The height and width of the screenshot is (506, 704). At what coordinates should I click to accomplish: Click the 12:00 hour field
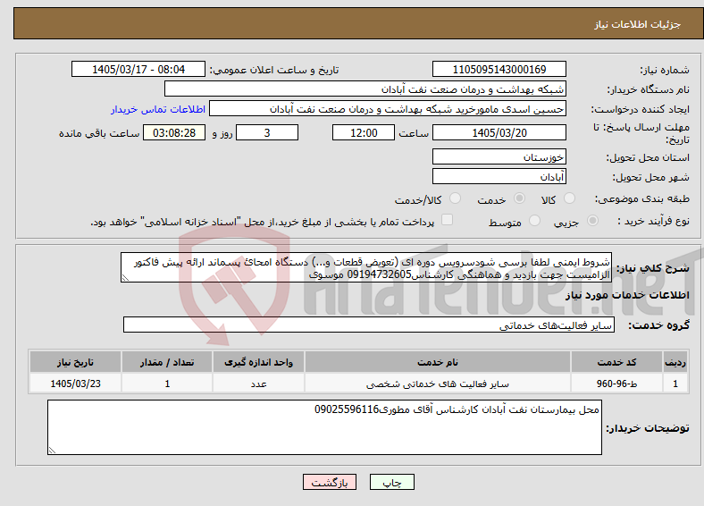tap(364, 132)
